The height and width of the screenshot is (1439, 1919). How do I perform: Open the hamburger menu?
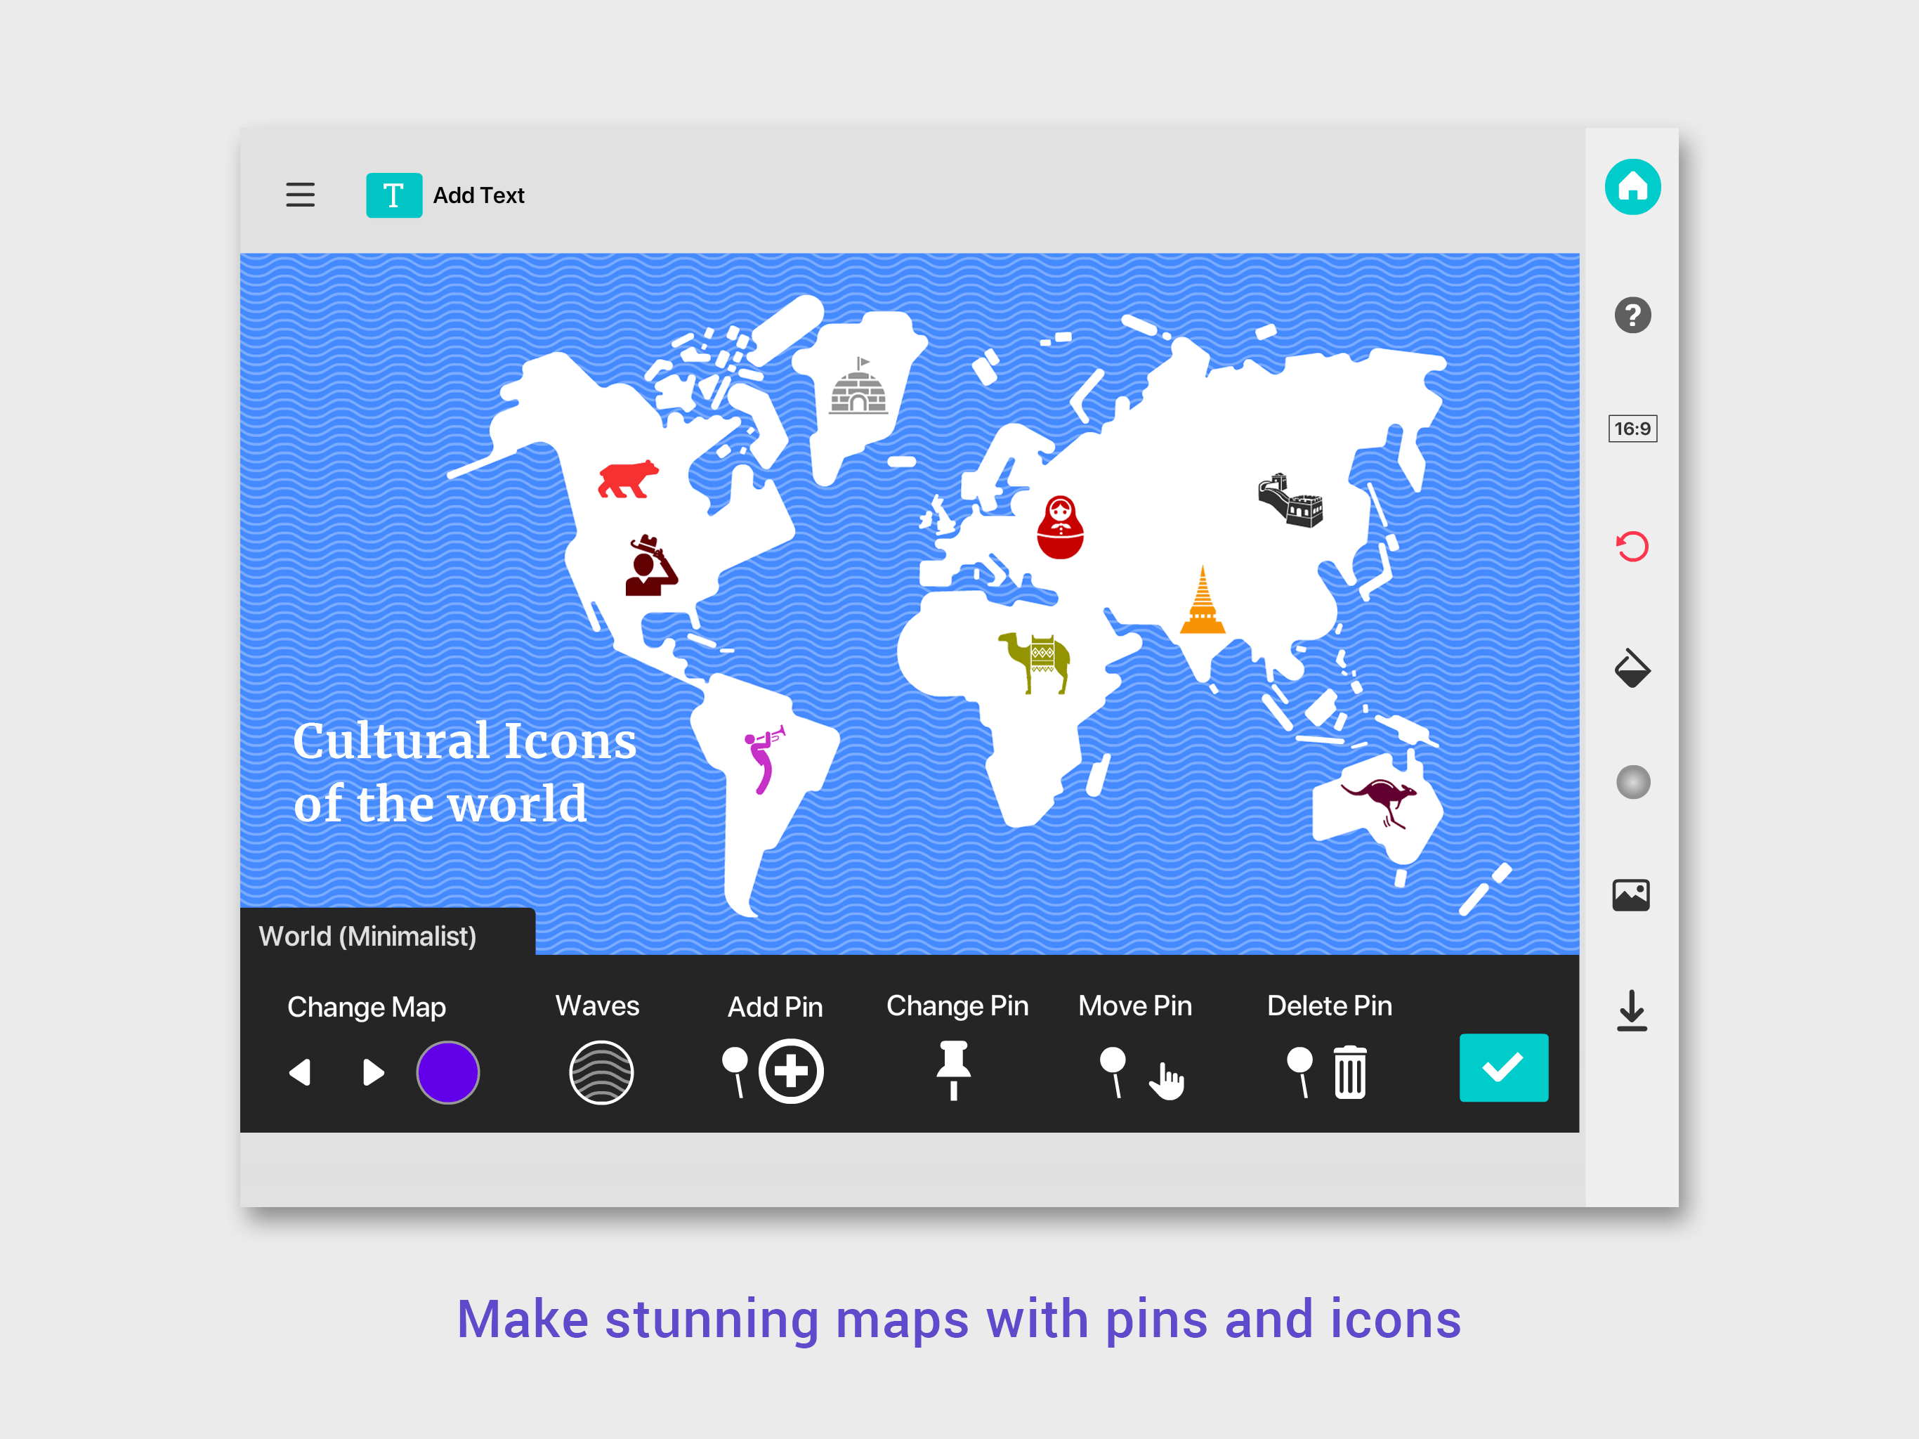coord(300,195)
